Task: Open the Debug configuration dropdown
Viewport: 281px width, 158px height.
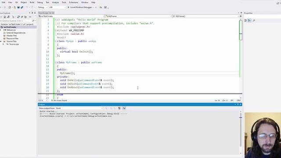Action: click(x=43, y=7)
